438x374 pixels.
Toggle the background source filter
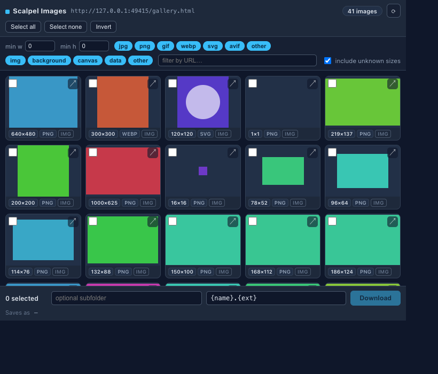[49, 60]
